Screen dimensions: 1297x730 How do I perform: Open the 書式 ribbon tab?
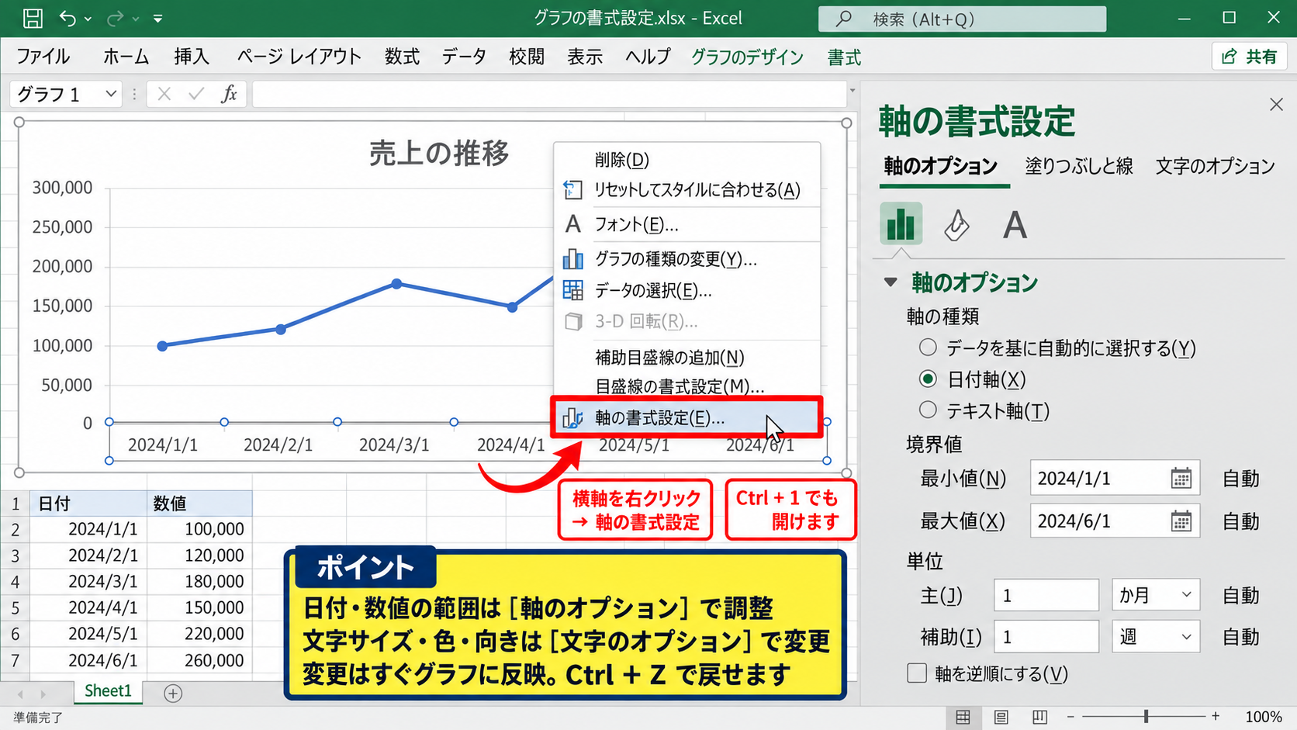[844, 57]
